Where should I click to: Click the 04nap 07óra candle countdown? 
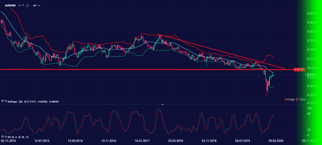pos(295,99)
